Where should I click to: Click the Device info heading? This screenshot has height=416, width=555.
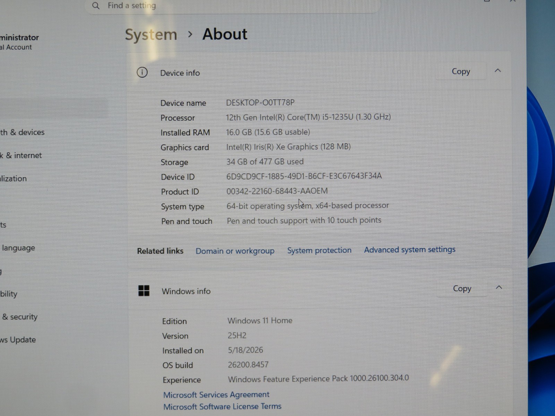[180, 73]
